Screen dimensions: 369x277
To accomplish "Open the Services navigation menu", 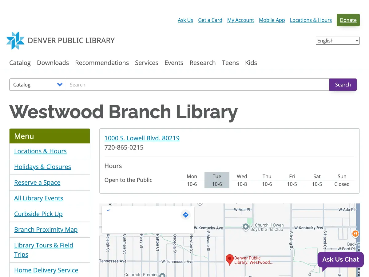I will [x=147, y=63].
